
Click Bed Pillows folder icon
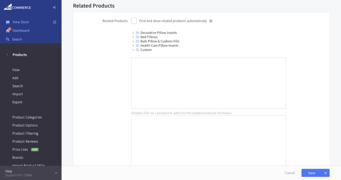point(137,37)
